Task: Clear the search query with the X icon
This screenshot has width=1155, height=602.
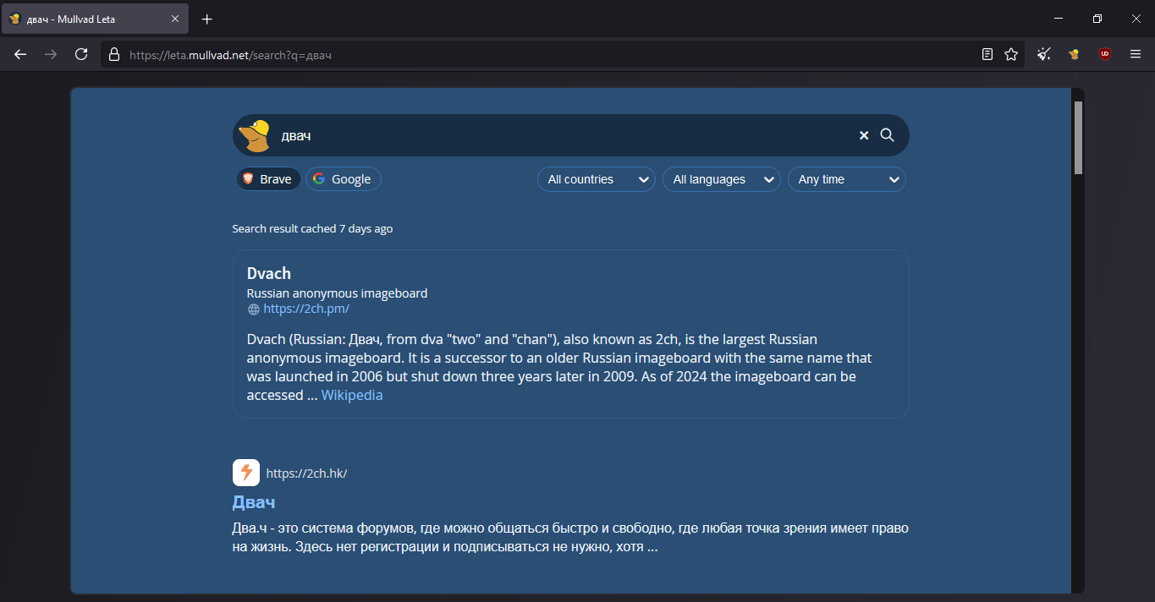Action: pyautogui.click(x=864, y=135)
